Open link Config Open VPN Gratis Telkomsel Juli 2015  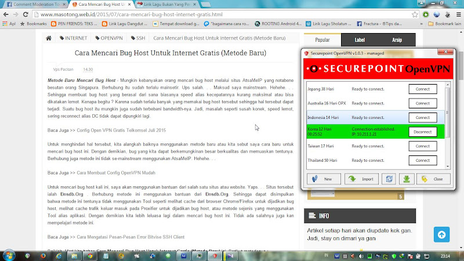click(121, 130)
